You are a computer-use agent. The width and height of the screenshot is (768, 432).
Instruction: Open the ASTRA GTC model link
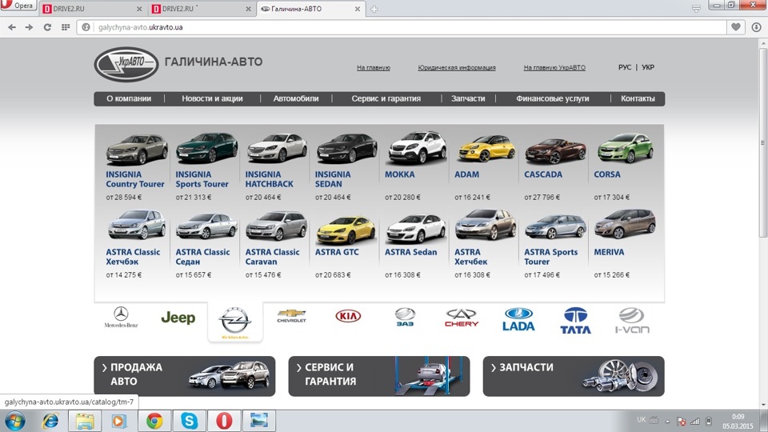coord(337,252)
